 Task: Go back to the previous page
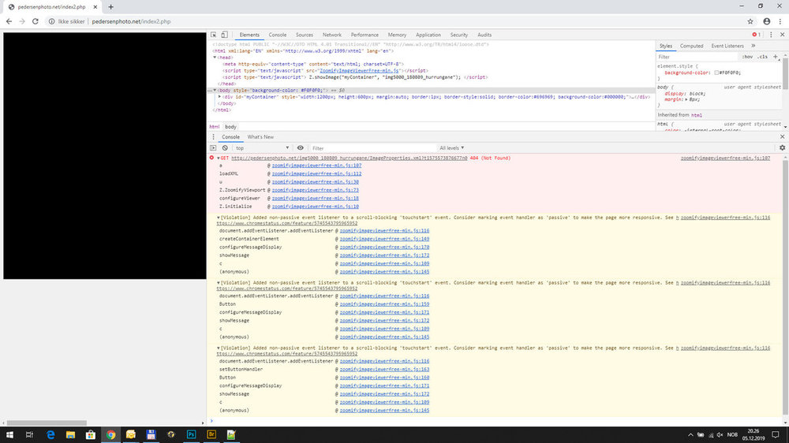click(x=9, y=21)
